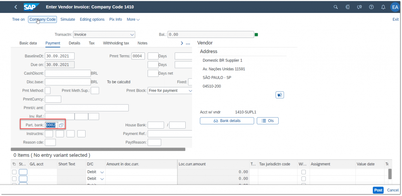Click the Pmnt Terms field

138,56
